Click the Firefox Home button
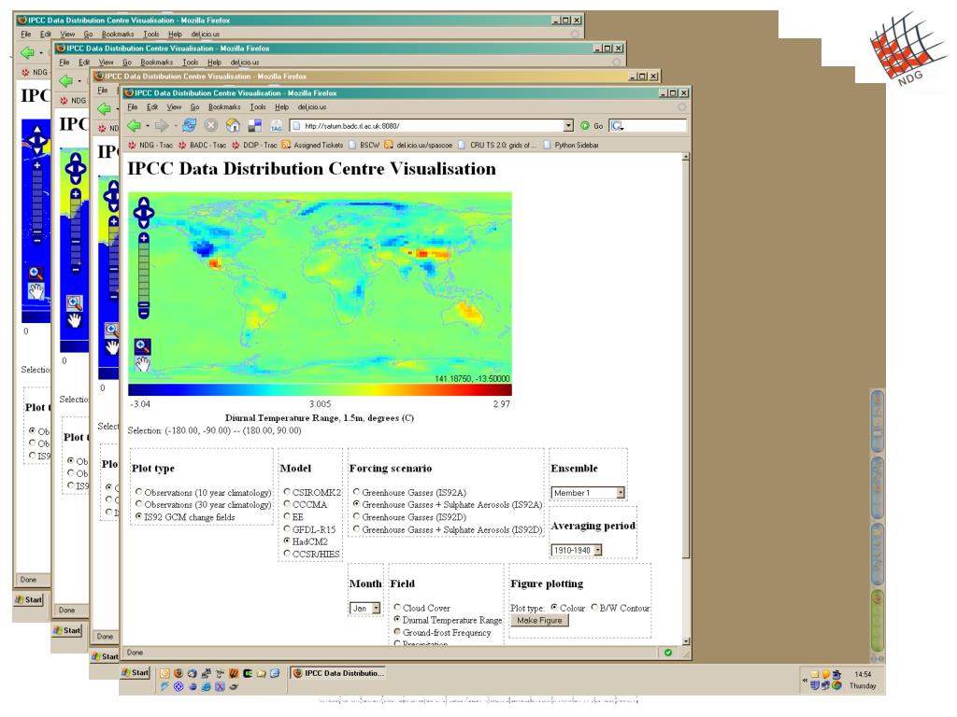The height and width of the screenshot is (717, 957). (x=232, y=125)
